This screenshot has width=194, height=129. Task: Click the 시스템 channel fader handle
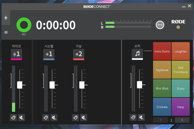[52, 85]
